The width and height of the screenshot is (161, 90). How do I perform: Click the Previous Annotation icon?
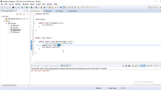point(83,7)
